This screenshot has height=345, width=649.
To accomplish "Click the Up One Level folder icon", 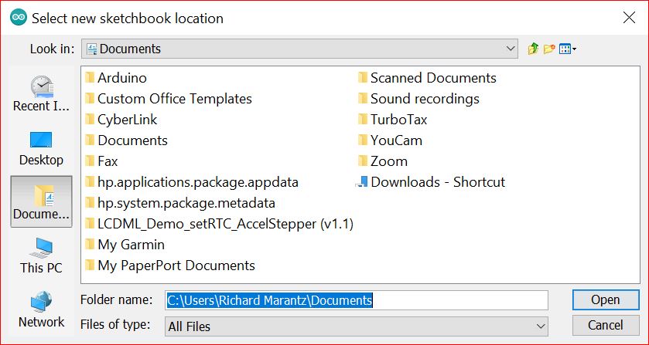I will [533, 49].
